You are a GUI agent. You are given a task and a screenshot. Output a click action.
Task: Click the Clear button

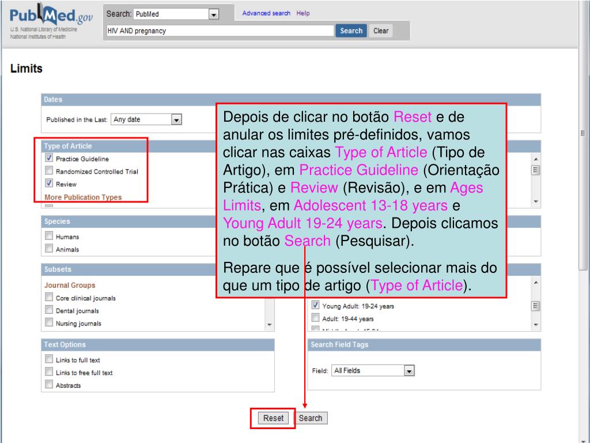pos(381,31)
